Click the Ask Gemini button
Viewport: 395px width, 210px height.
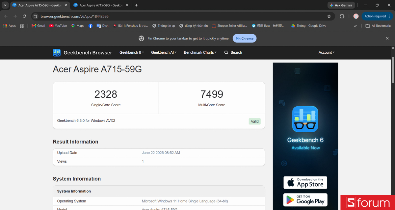pyautogui.click(x=341, y=5)
